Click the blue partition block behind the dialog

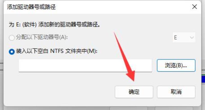tap(203, 78)
